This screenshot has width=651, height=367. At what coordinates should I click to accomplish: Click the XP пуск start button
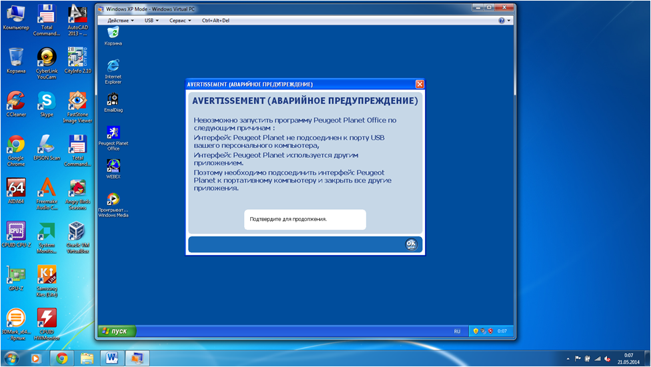pos(117,331)
